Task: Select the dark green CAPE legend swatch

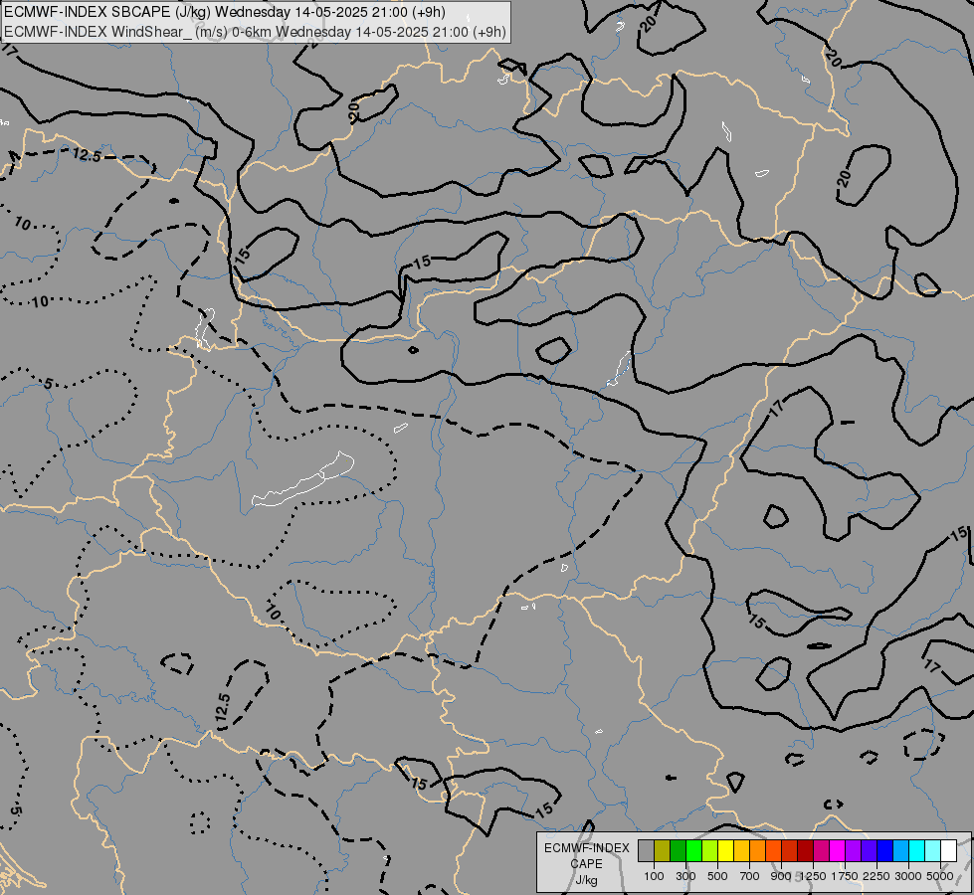Action: 678,850
